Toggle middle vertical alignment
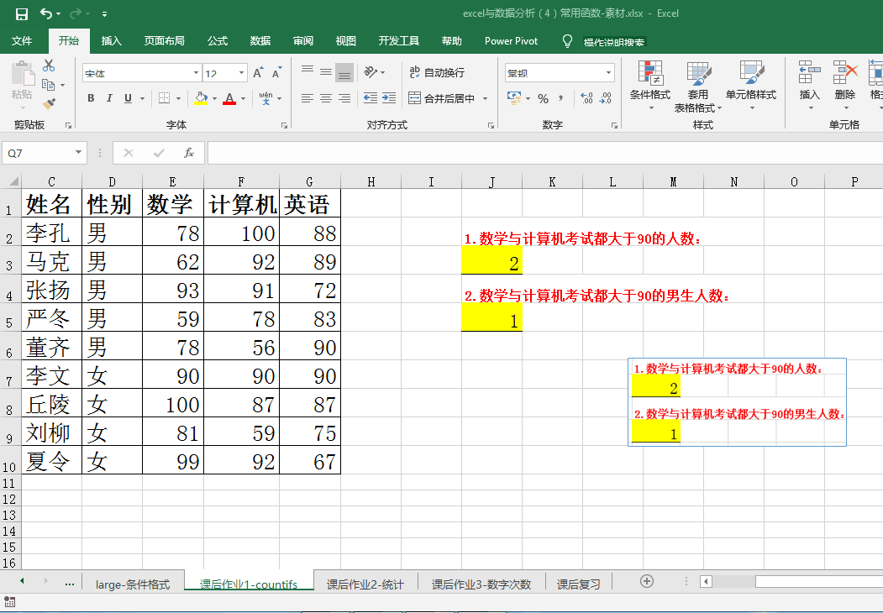 pyautogui.click(x=326, y=72)
